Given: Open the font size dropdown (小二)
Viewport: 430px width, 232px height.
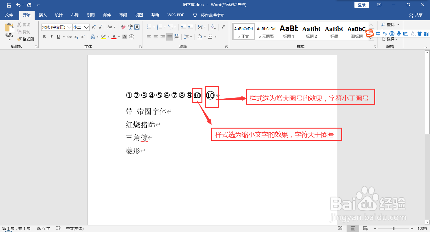Looking at the screenshot, I should [86, 27].
